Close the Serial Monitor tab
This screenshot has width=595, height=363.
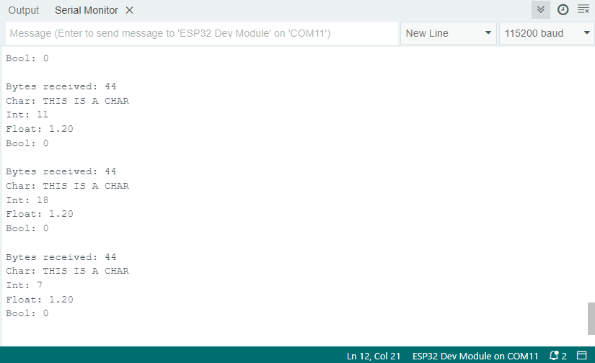click(129, 11)
